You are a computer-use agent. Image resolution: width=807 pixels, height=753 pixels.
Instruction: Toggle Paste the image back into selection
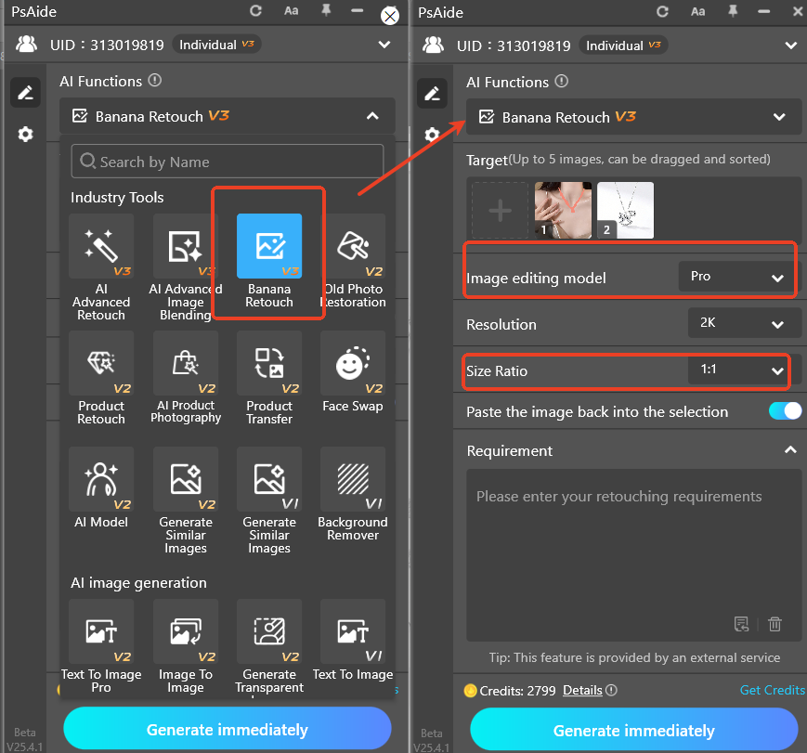point(785,411)
